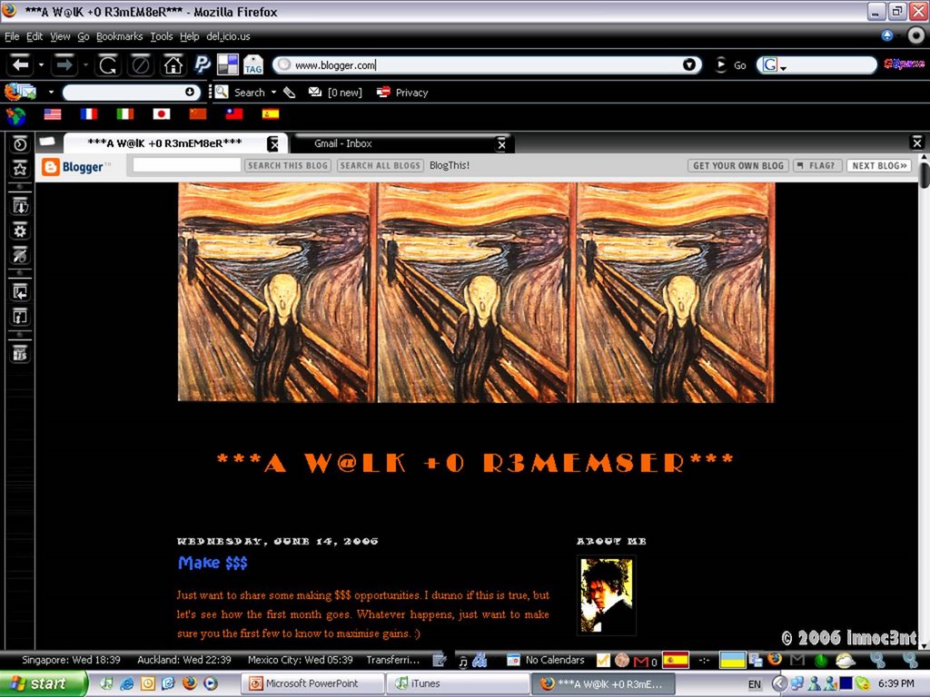Image resolution: width=930 pixels, height=697 pixels.
Task: Open the del.icio.us checkered bookmarks icon
Action: [228, 64]
